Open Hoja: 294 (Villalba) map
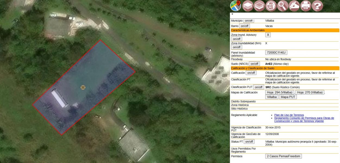Screen dimensions: 340x163 tap(280, 92)
